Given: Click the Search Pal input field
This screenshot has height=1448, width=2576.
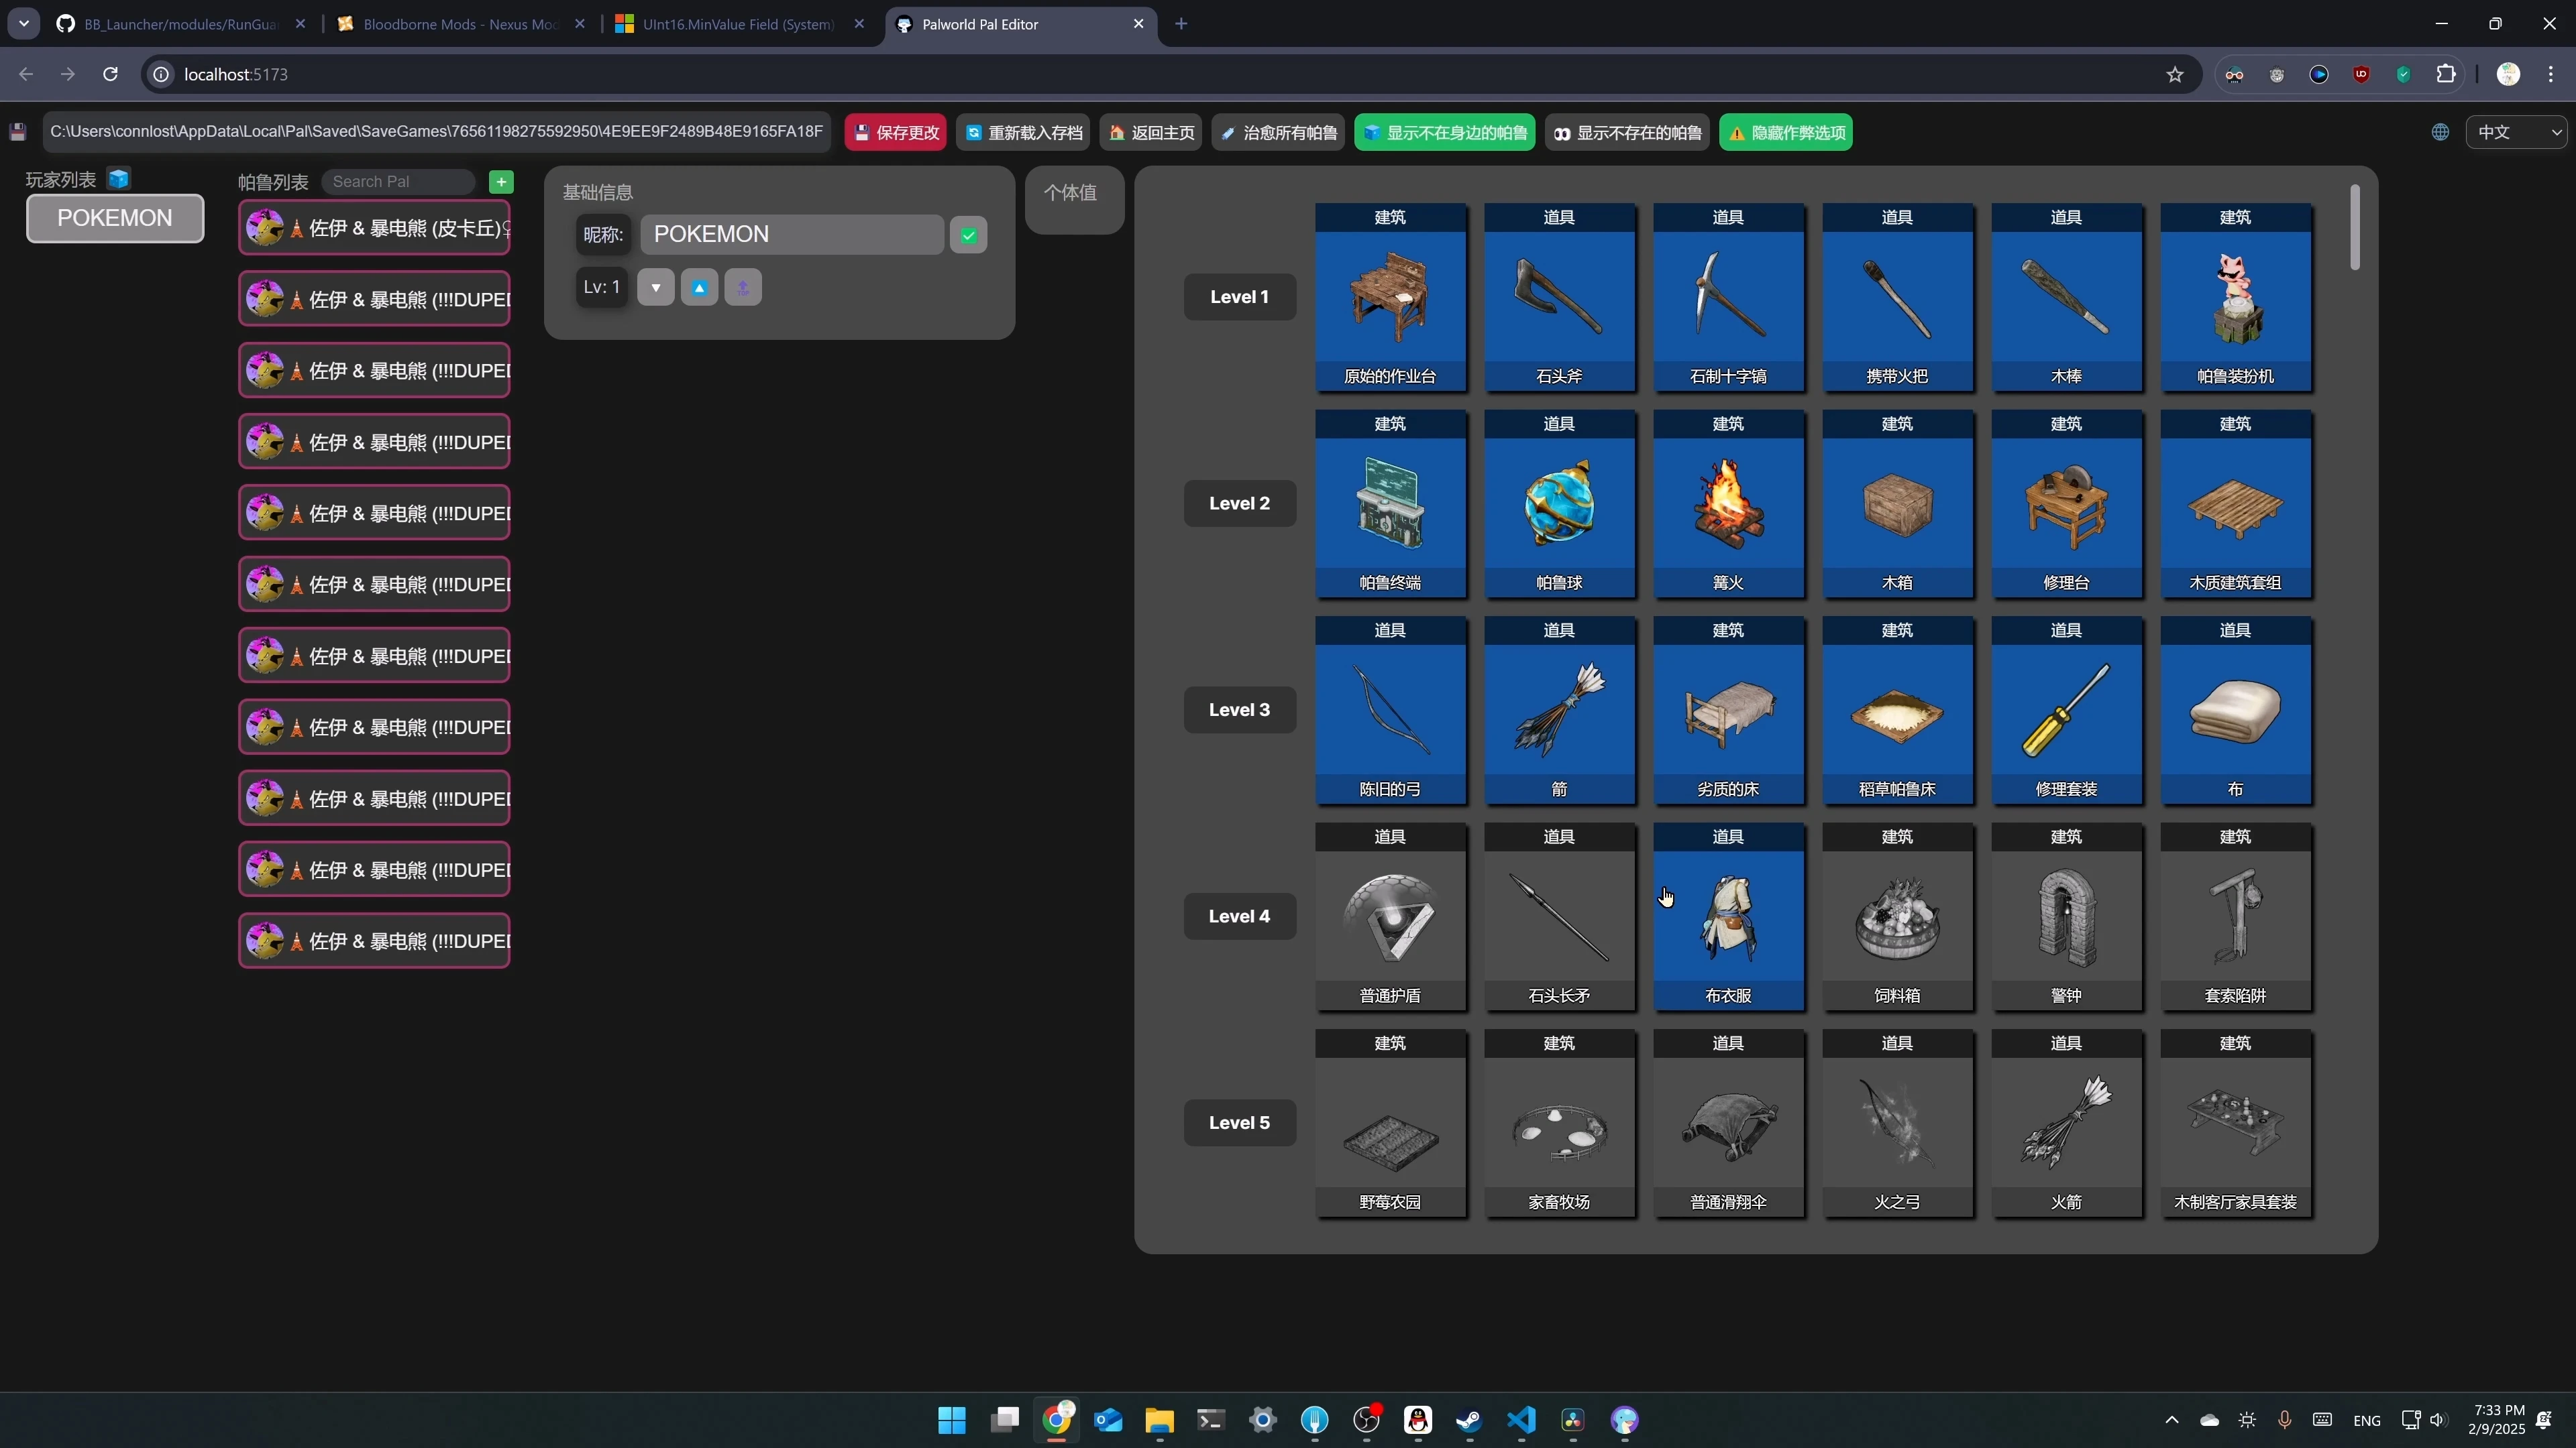Looking at the screenshot, I should coord(398,182).
